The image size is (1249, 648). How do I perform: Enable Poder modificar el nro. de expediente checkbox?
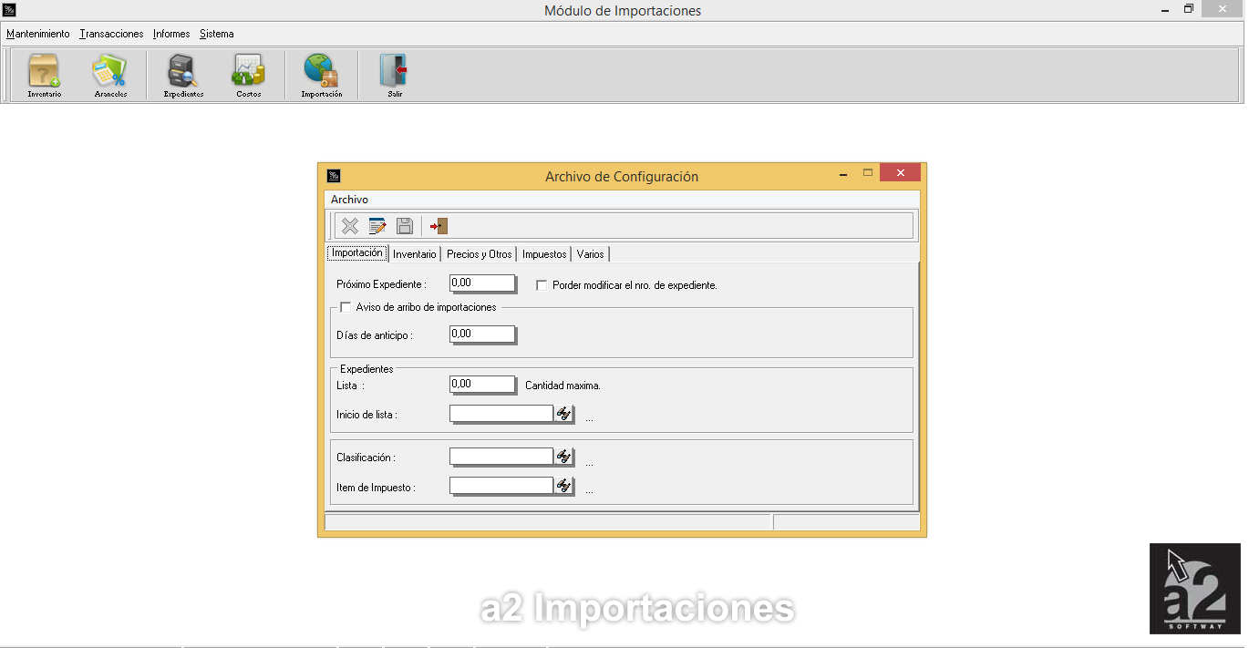click(542, 285)
